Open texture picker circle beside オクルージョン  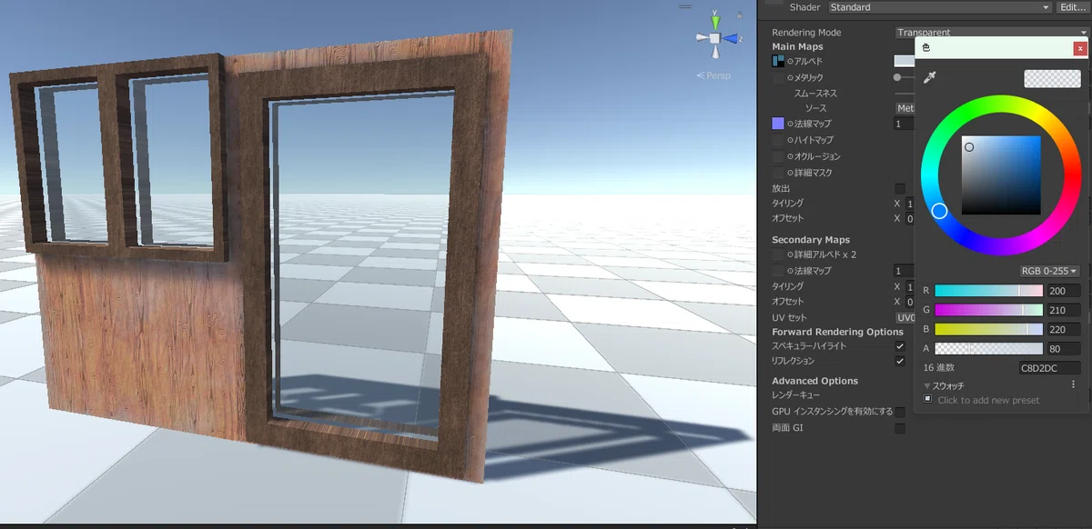[790, 156]
